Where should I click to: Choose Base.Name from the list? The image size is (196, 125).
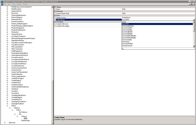(157, 42)
